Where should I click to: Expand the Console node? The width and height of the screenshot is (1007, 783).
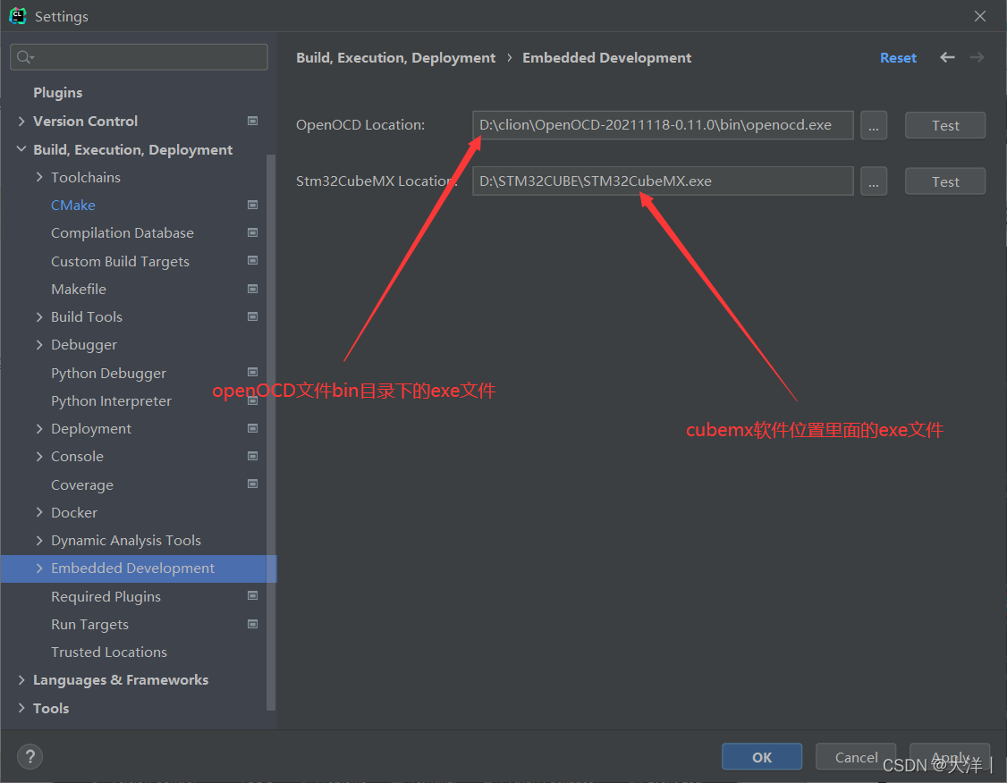click(x=39, y=457)
